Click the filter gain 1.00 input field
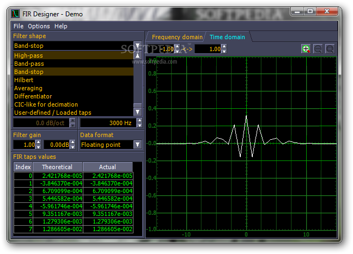This screenshot has width=353, height=254. 25,145
